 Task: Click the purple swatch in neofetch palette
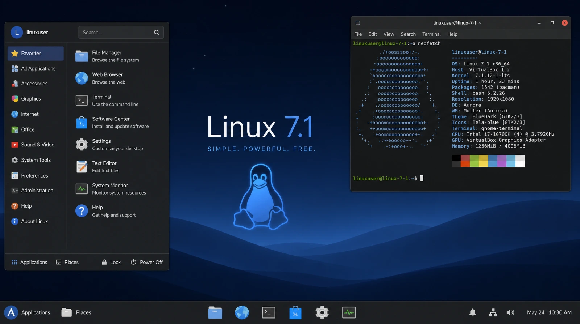tap(502, 161)
